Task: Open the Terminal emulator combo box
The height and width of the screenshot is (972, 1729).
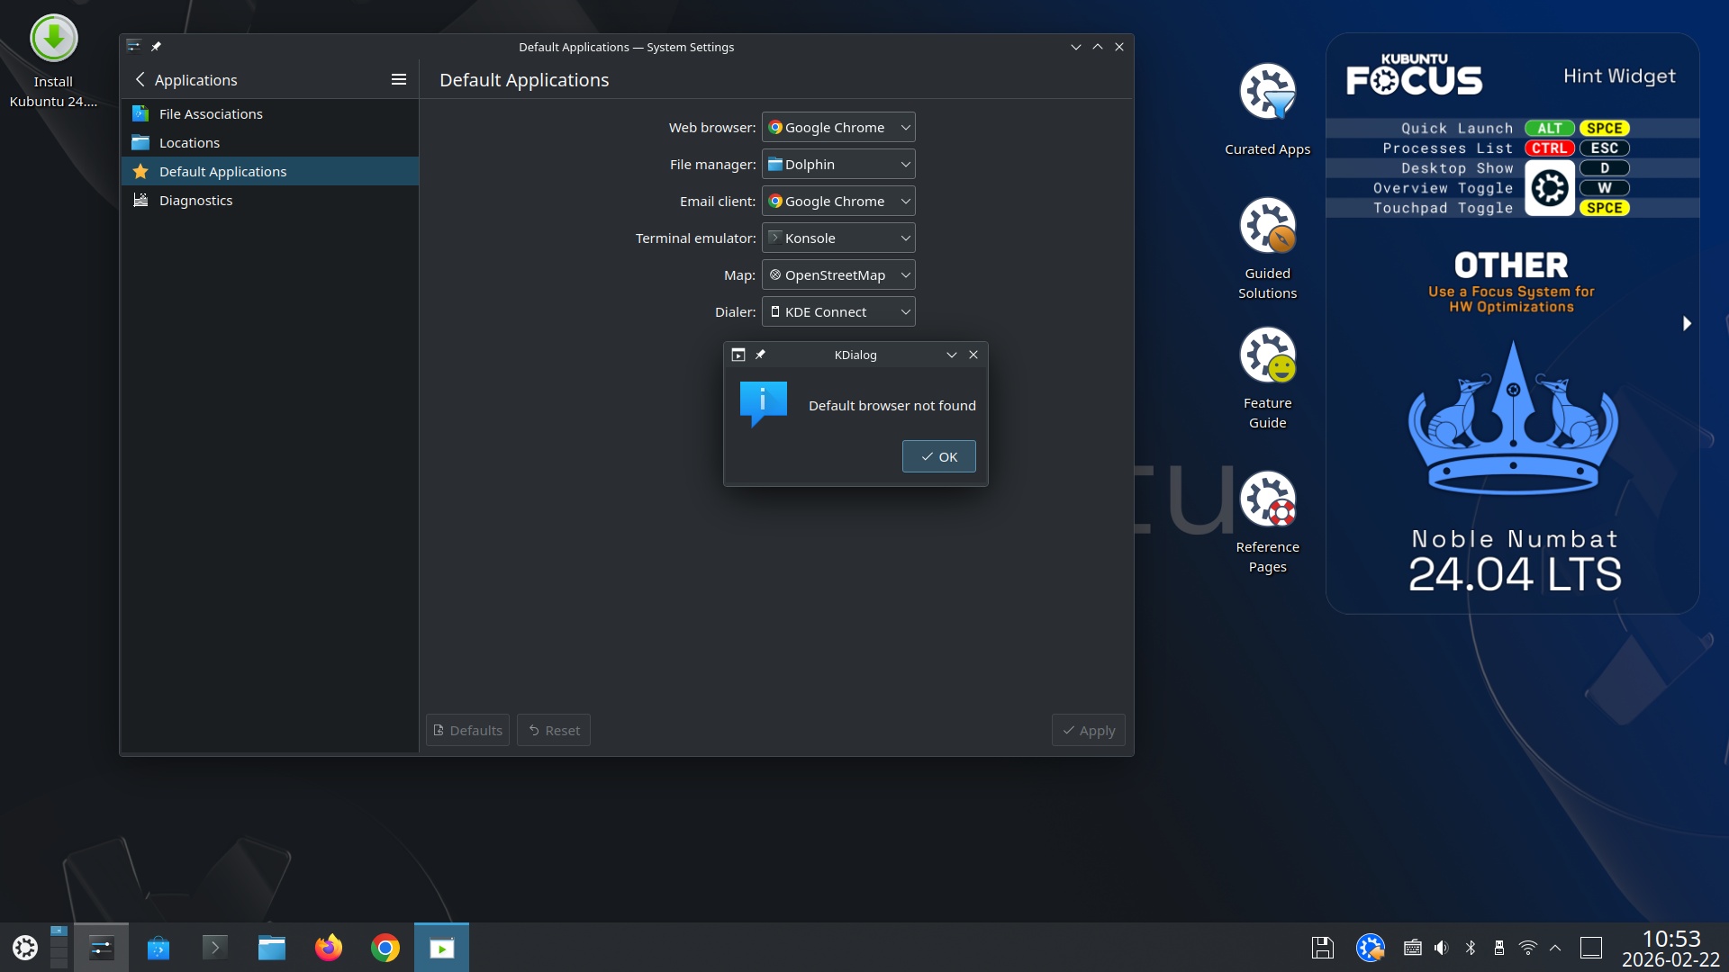Action: coord(838,238)
